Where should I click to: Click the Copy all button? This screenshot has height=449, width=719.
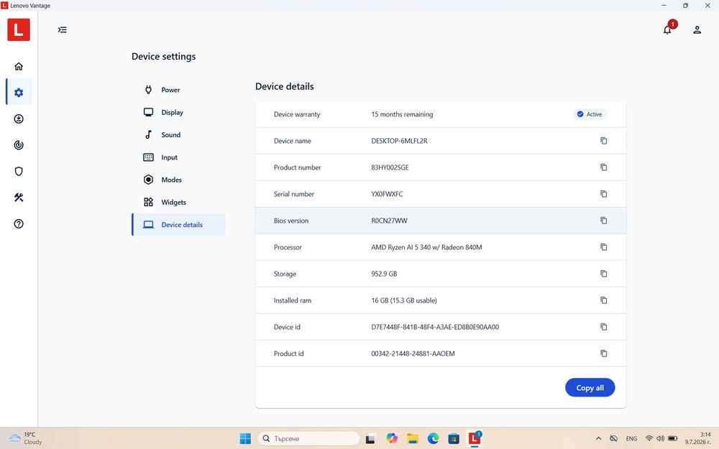pyautogui.click(x=590, y=388)
